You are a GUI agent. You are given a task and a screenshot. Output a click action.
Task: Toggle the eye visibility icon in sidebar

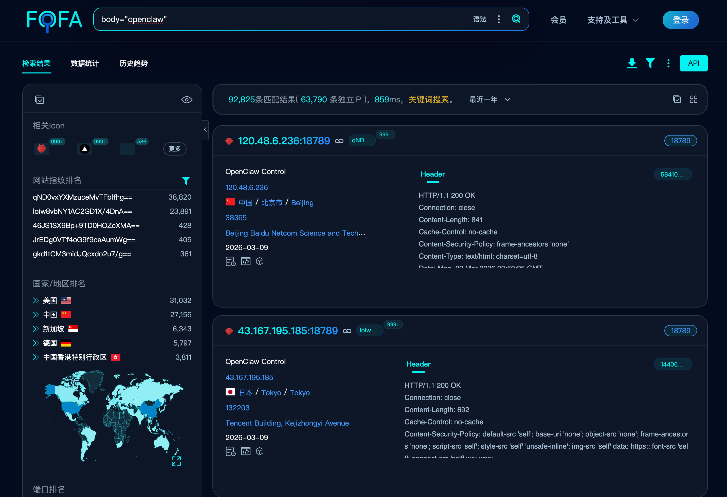click(187, 100)
